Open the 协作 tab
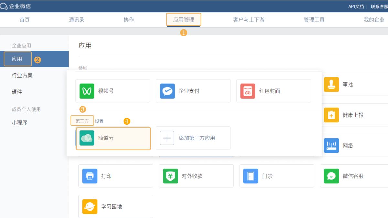 pyautogui.click(x=129, y=20)
